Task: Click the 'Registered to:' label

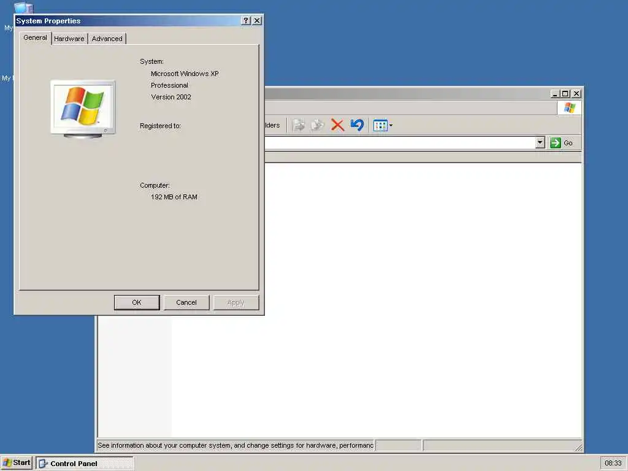Action: (x=160, y=126)
